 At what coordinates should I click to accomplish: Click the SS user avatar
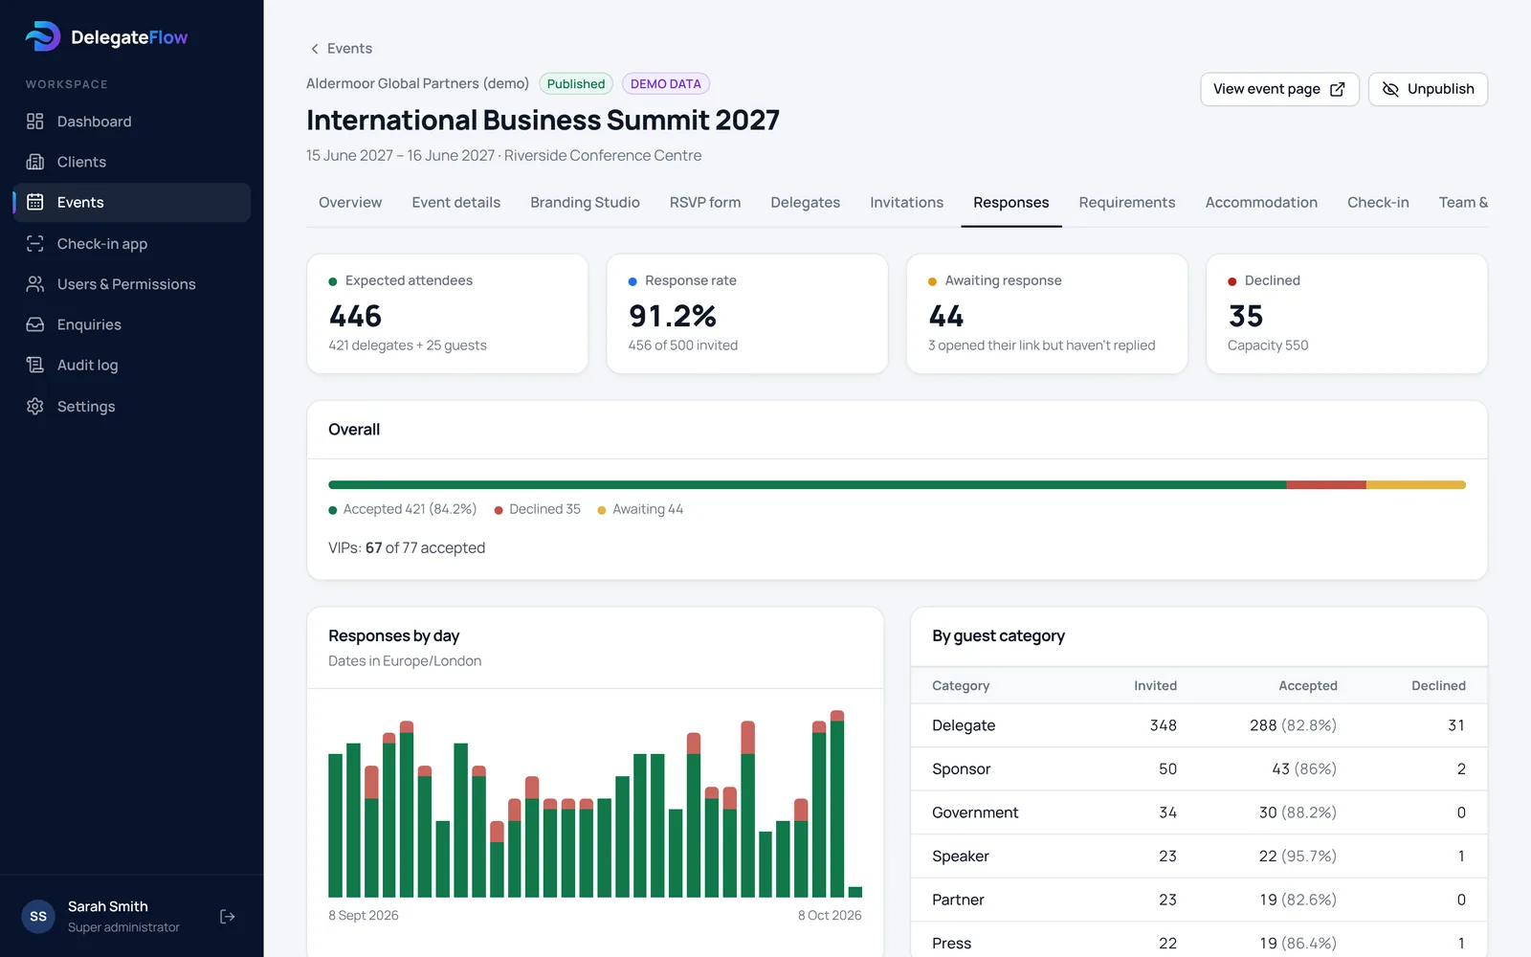(38, 917)
